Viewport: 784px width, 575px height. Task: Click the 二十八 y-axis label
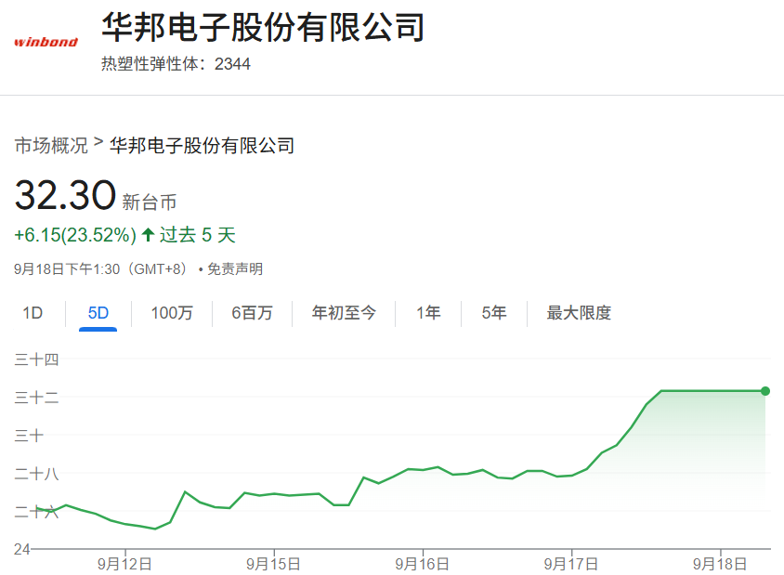(x=36, y=474)
